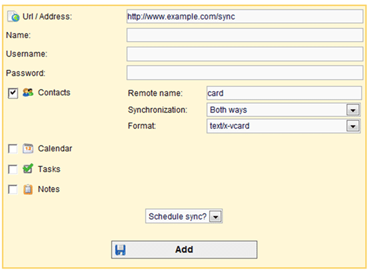Click the Contacts people icon
376x278 pixels.
point(28,93)
